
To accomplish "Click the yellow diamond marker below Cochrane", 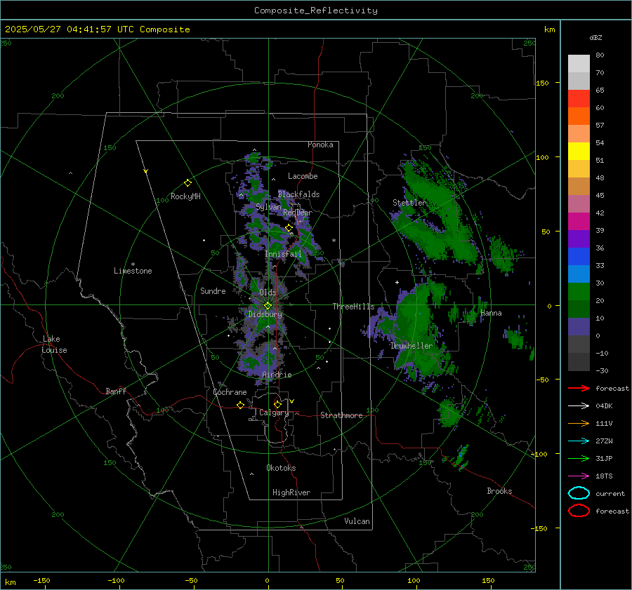I will pos(240,405).
